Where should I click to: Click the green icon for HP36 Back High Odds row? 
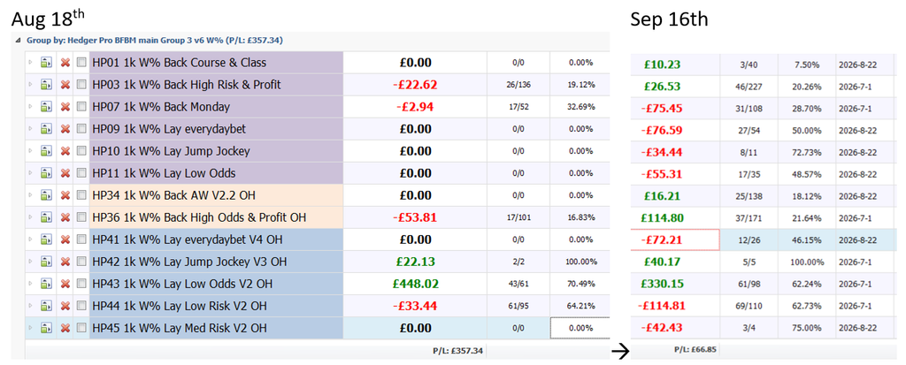(46, 217)
